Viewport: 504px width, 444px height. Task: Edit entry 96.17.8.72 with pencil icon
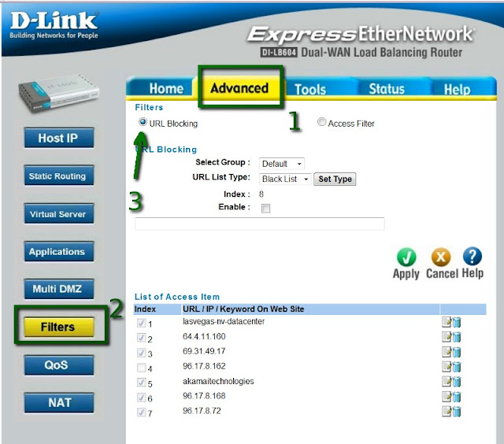point(447,411)
